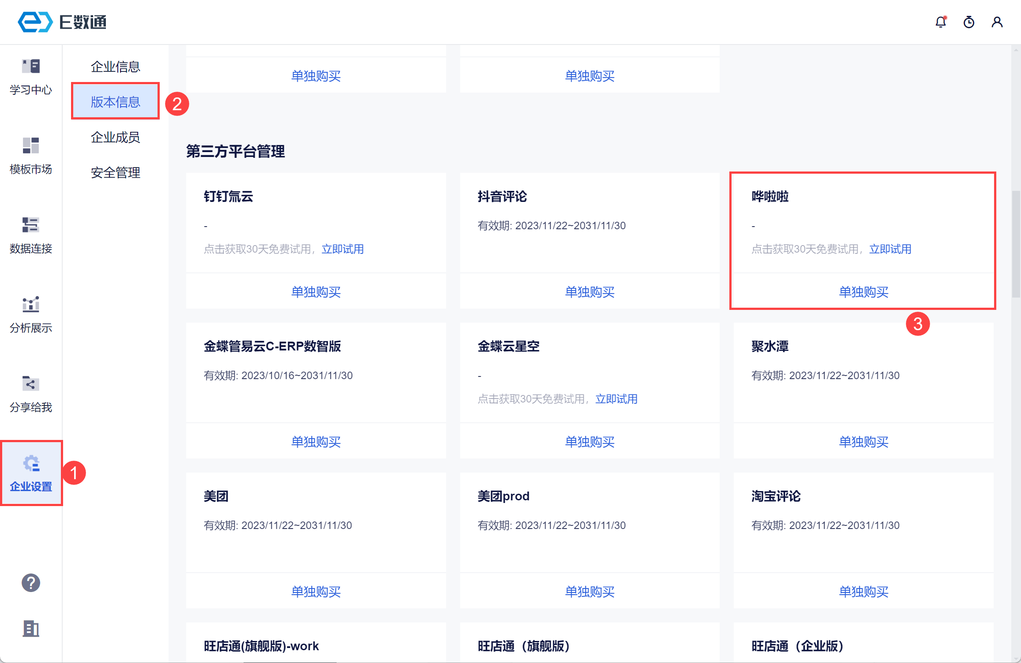Open the timer clock icon

(968, 22)
